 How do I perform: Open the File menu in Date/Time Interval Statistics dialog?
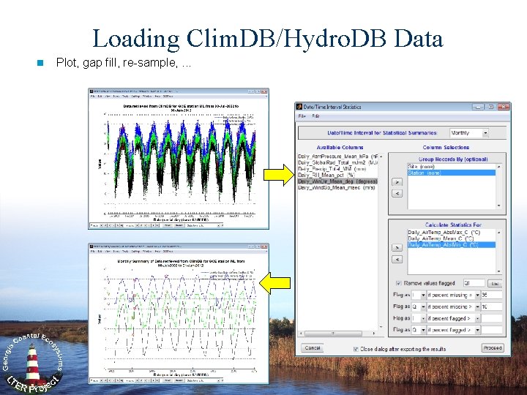[302, 116]
